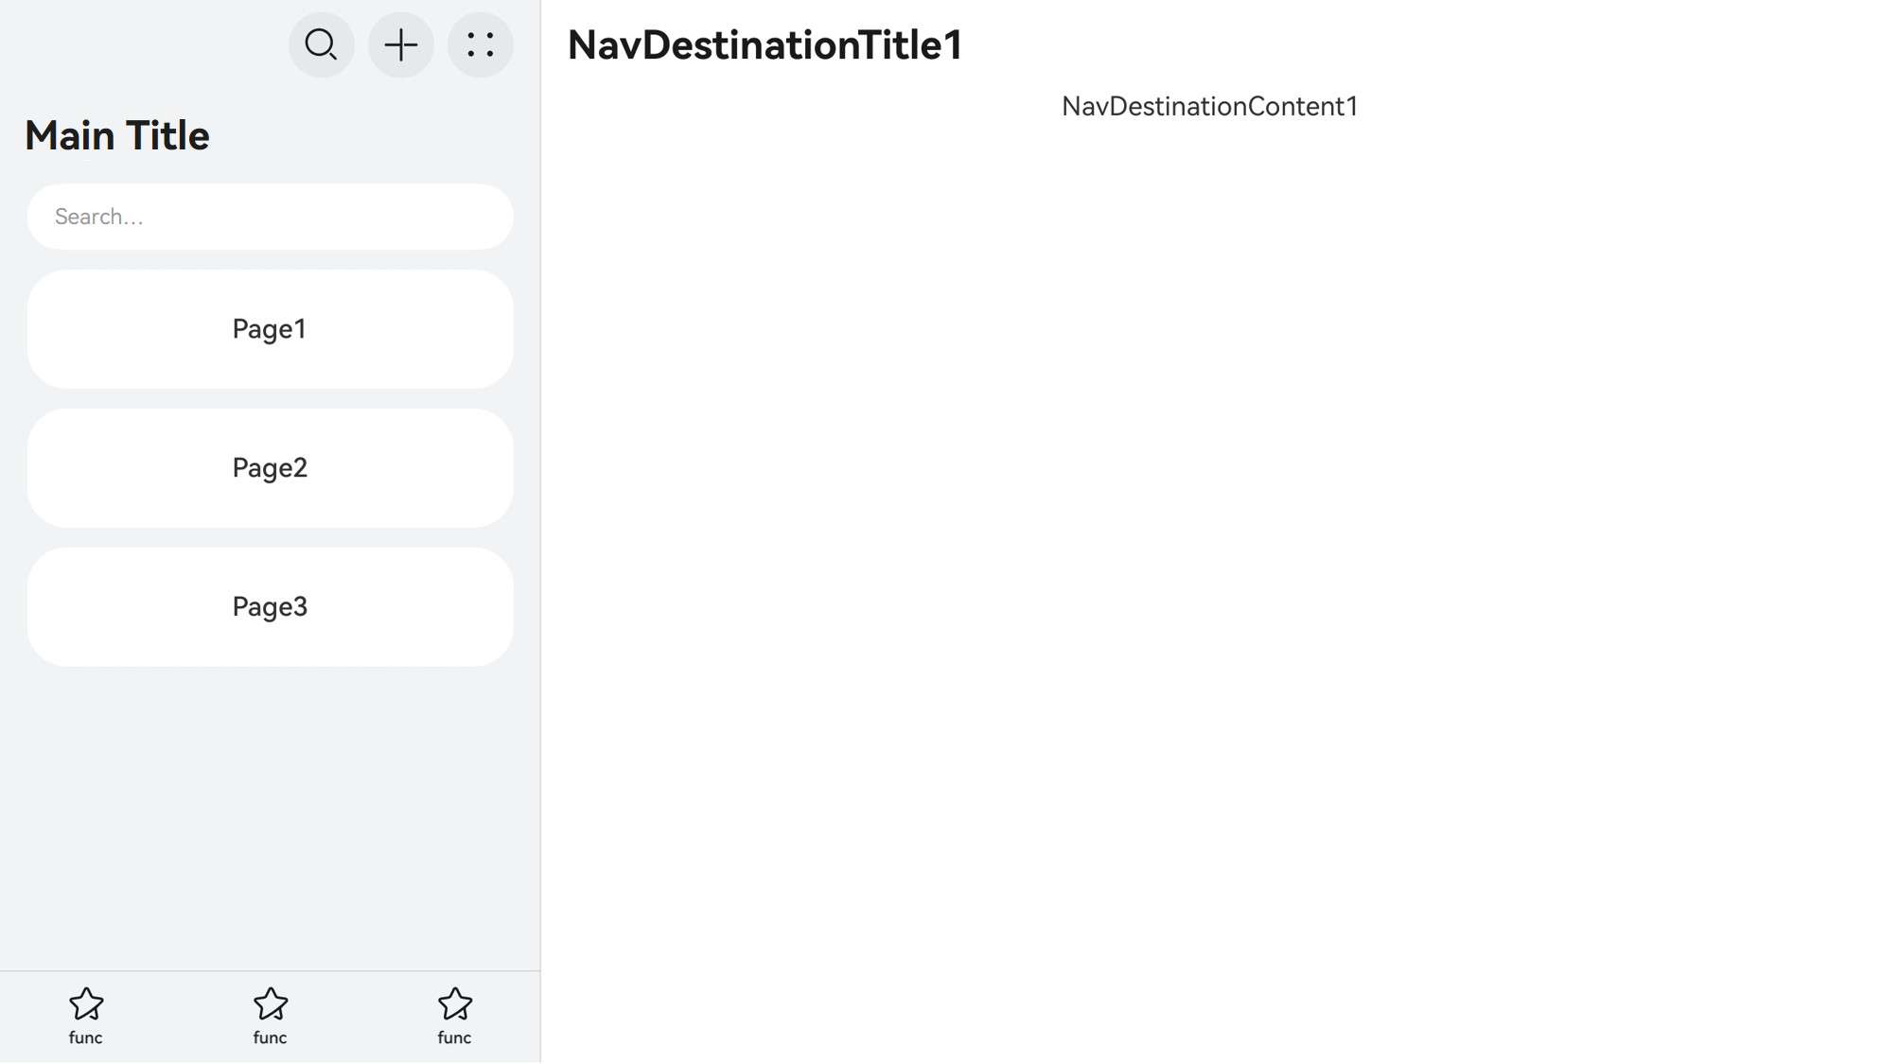Tap the right func star toolbar item

(455, 1017)
